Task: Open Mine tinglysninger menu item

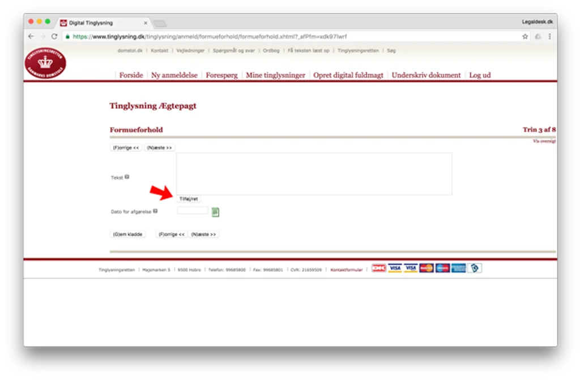Action: click(x=276, y=75)
